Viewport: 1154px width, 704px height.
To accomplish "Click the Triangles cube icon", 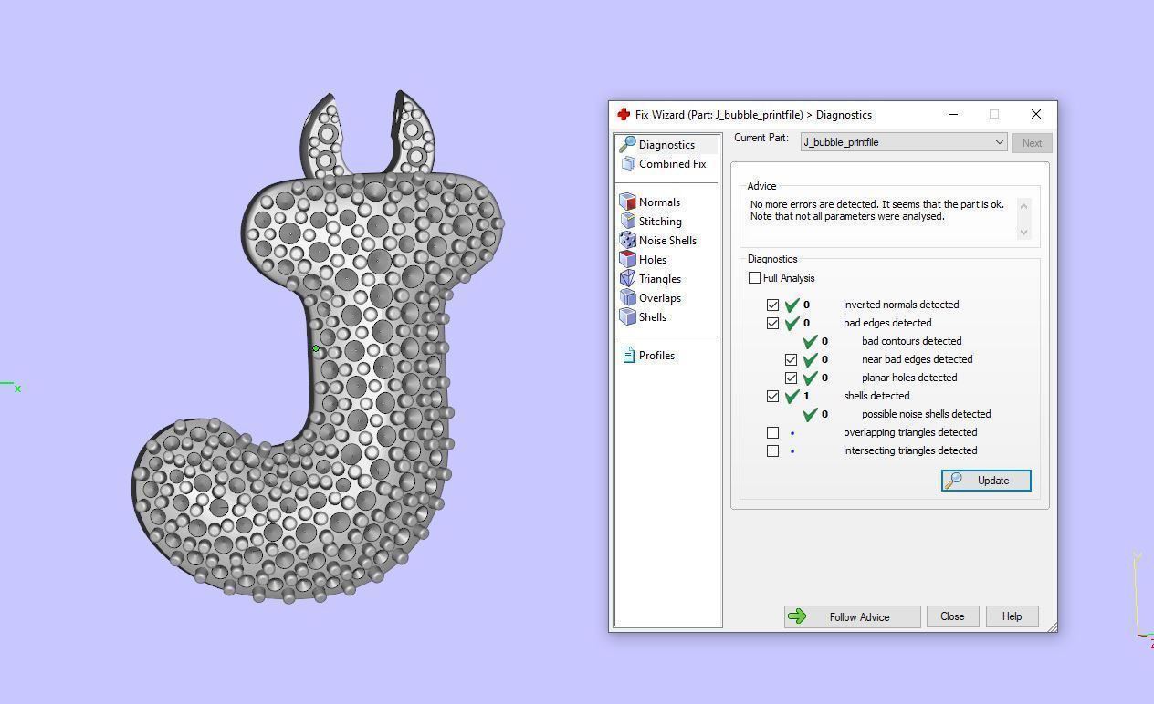I will [627, 279].
